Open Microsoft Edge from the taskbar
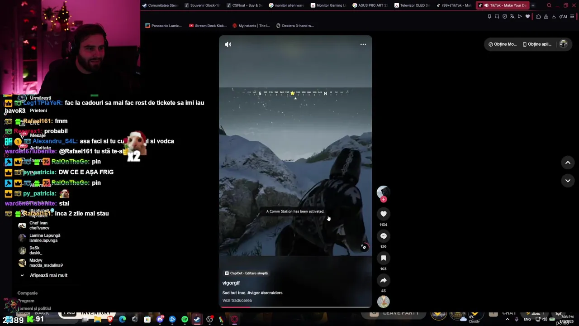This screenshot has height=326, width=579. [123, 319]
